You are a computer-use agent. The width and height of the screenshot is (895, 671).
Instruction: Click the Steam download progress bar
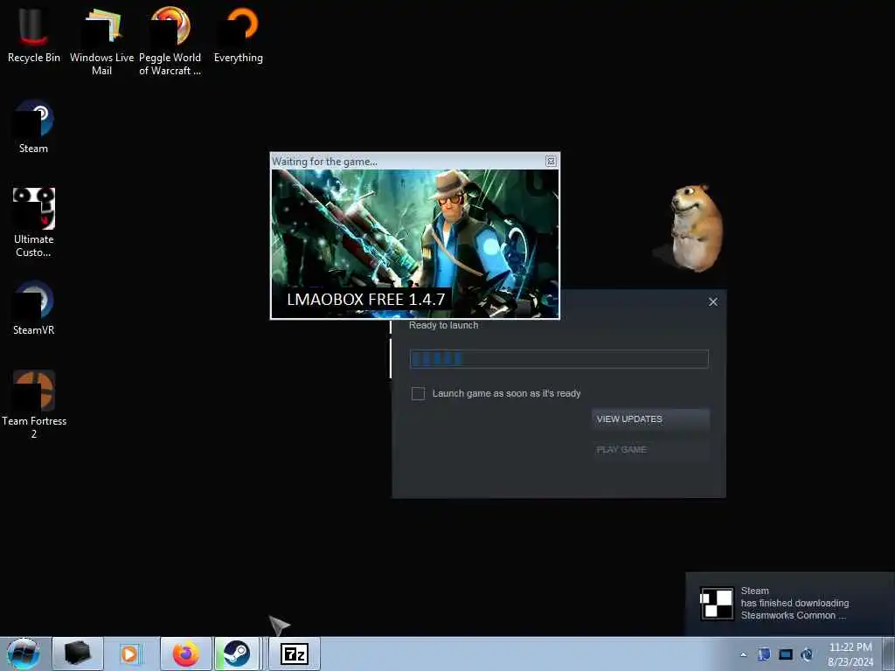point(559,359)
